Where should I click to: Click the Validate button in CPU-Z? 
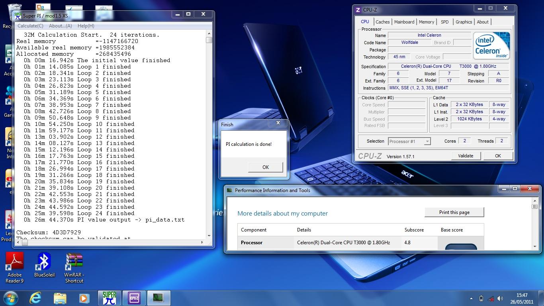466,156
